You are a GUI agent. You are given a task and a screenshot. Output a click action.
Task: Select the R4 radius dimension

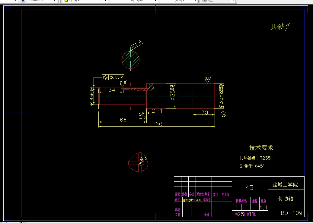[143, 159]
